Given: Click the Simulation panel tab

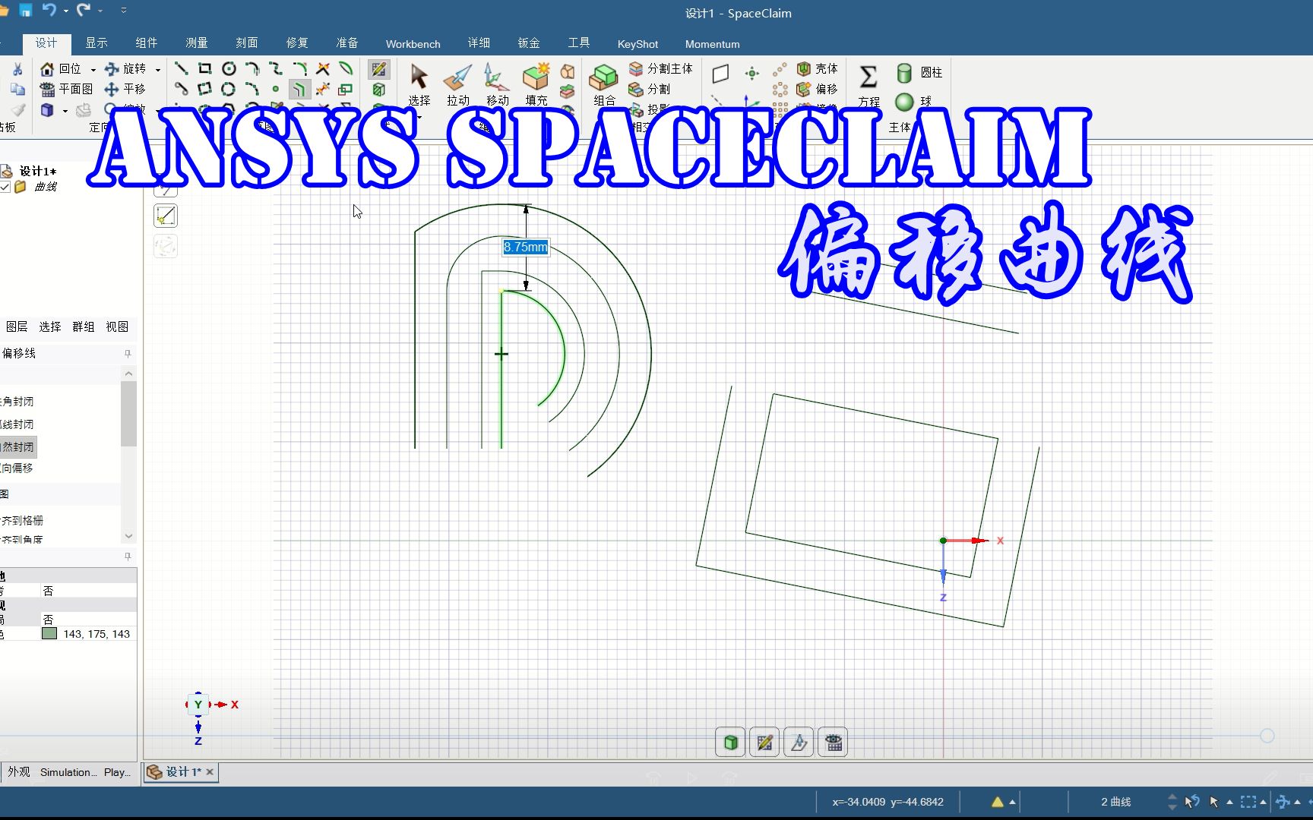Looking at the screenshot, I should [x=68, y=772].
